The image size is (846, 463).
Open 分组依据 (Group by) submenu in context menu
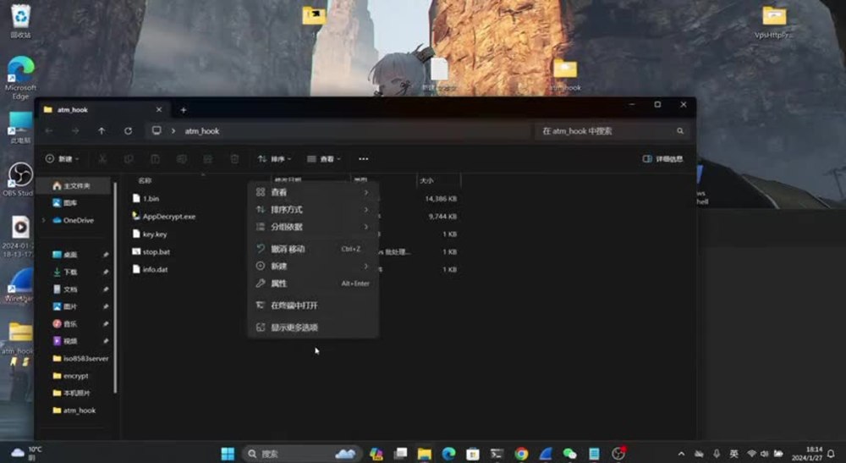coord(313,227)
